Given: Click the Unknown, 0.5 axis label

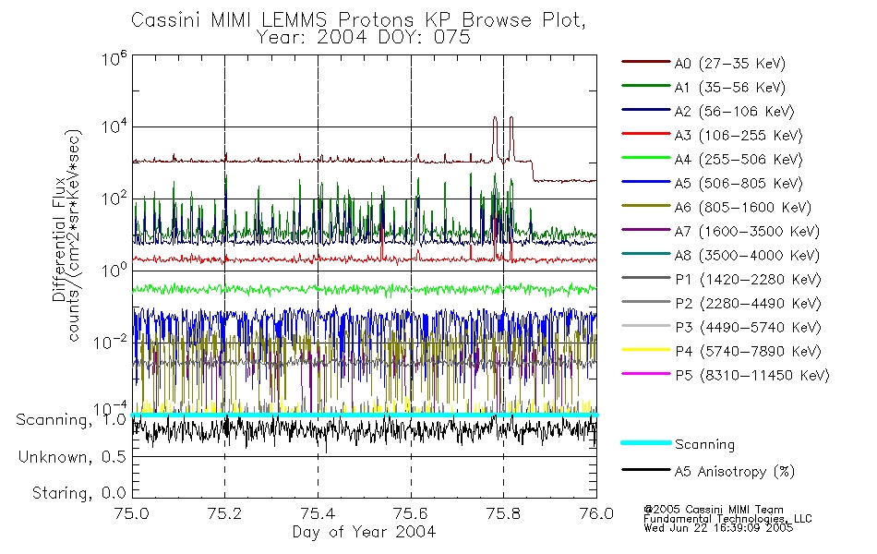Looking at the screenshot, I should [72, 457].
